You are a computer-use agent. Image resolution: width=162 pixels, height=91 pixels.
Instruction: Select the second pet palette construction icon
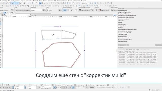[7, 13]
